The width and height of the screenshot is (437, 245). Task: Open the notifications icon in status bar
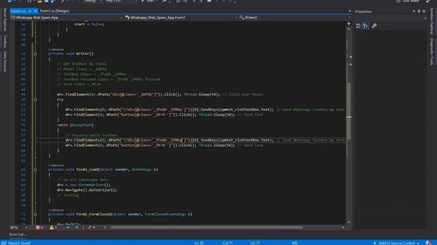click(428, 243)
